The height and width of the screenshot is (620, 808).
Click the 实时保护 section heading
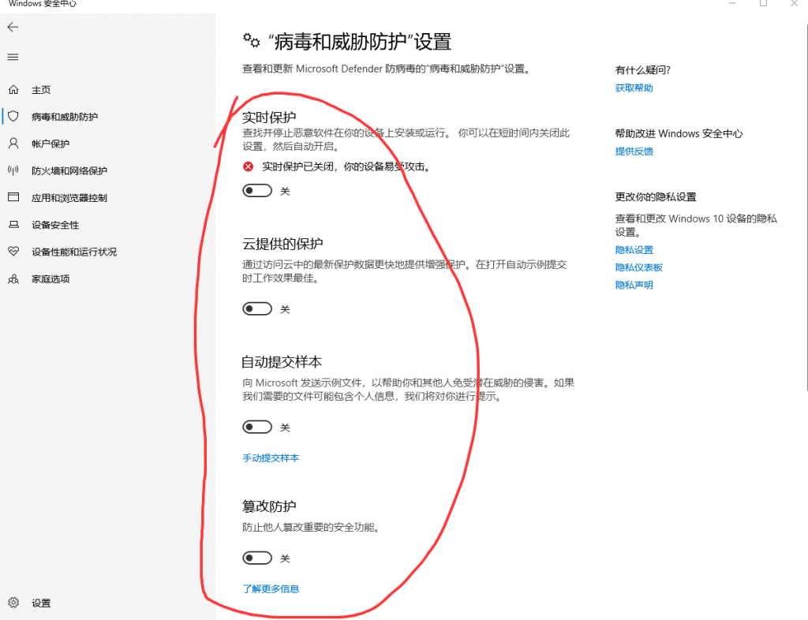269,118
